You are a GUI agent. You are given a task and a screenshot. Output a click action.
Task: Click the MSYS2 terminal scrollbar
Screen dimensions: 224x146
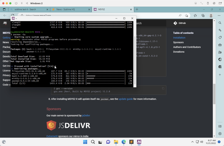(x=135, y=60)
